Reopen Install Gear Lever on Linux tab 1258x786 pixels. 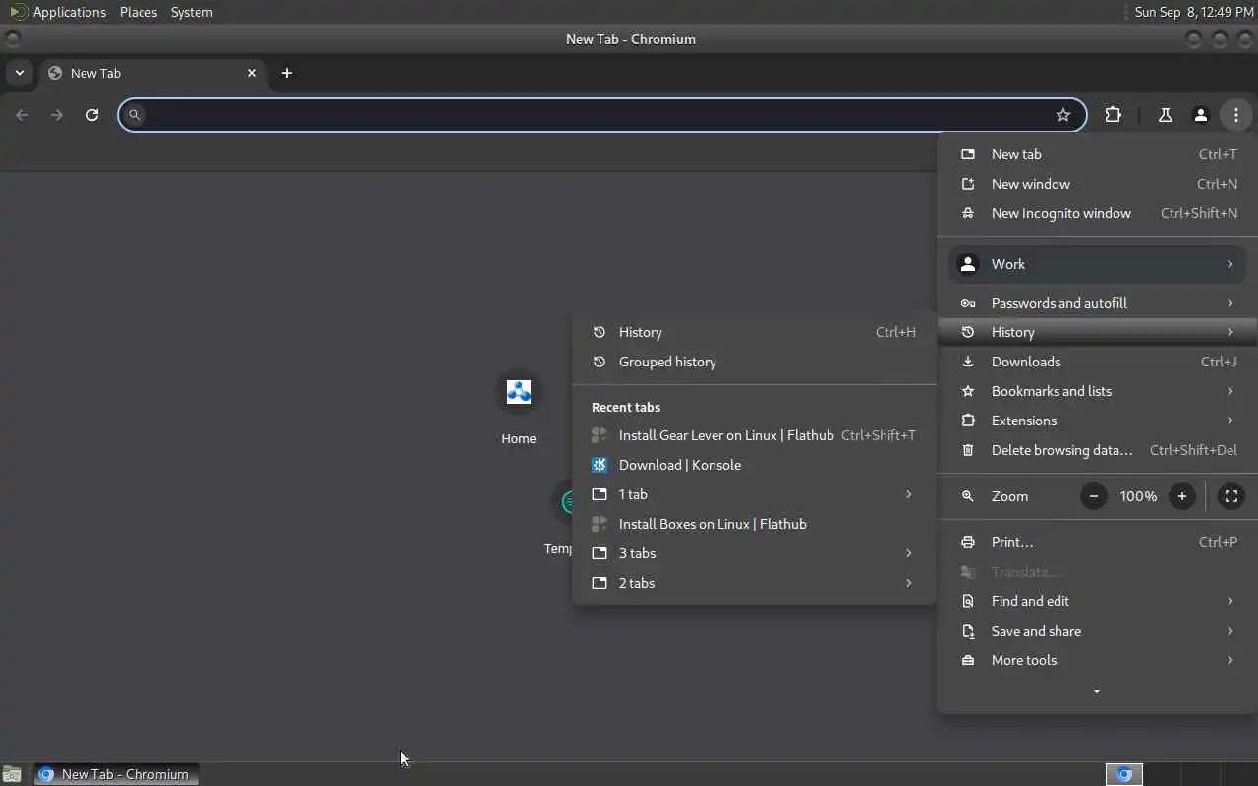754,435
